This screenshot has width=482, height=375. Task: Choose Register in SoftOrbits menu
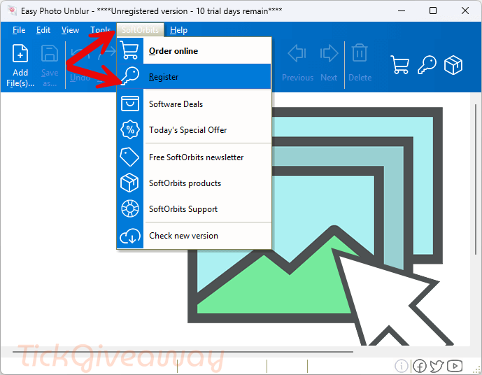coord(194,76)
